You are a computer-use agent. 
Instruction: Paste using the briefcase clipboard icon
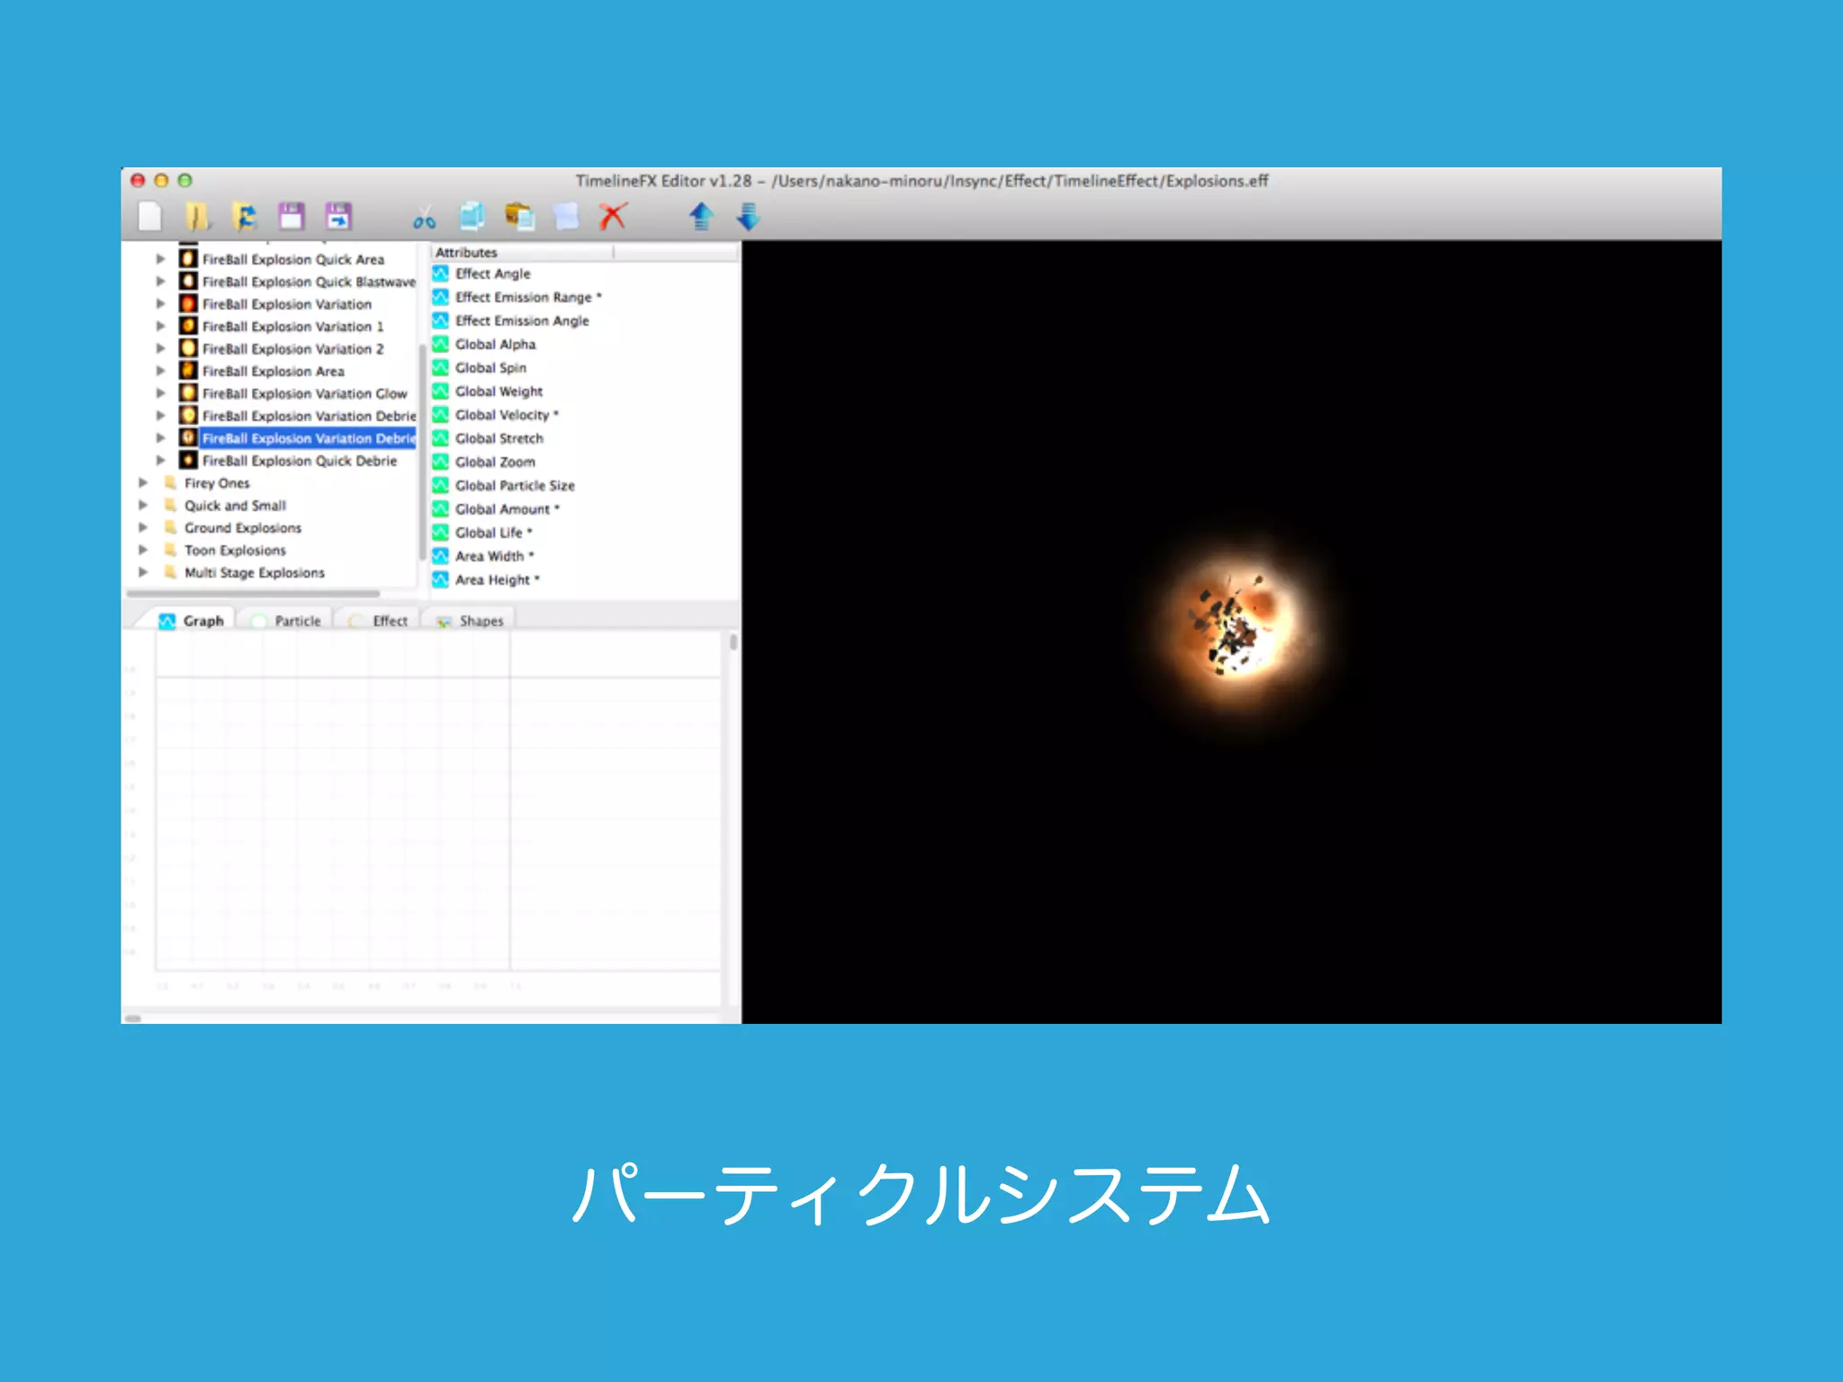tap(519, 217)
